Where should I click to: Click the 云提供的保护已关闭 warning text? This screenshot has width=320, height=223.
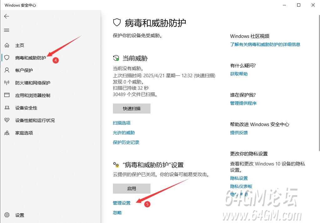161,175
